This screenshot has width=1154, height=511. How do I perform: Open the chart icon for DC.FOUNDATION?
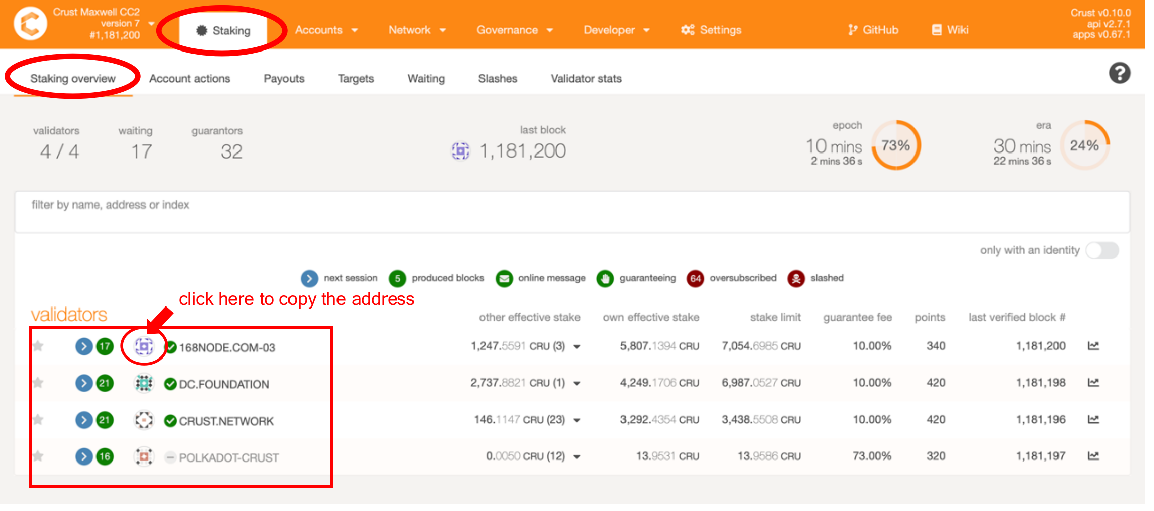click(1093, 383)
